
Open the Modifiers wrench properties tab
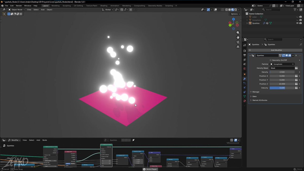[244, 79]
